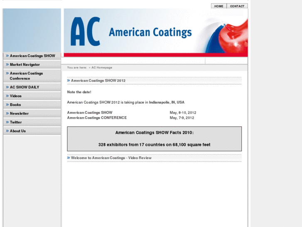The width and height of the screenshot is (302, 227).
Task: Click arrow icon beside American Coatings SHOW 2012 heading
Action: click(x=69, y=80)
